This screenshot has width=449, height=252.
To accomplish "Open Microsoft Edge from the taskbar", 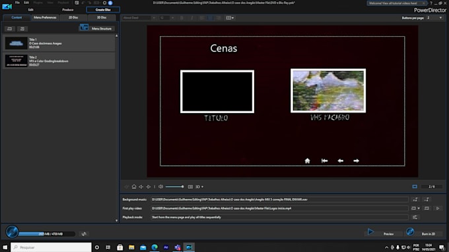I will (155, 247).
